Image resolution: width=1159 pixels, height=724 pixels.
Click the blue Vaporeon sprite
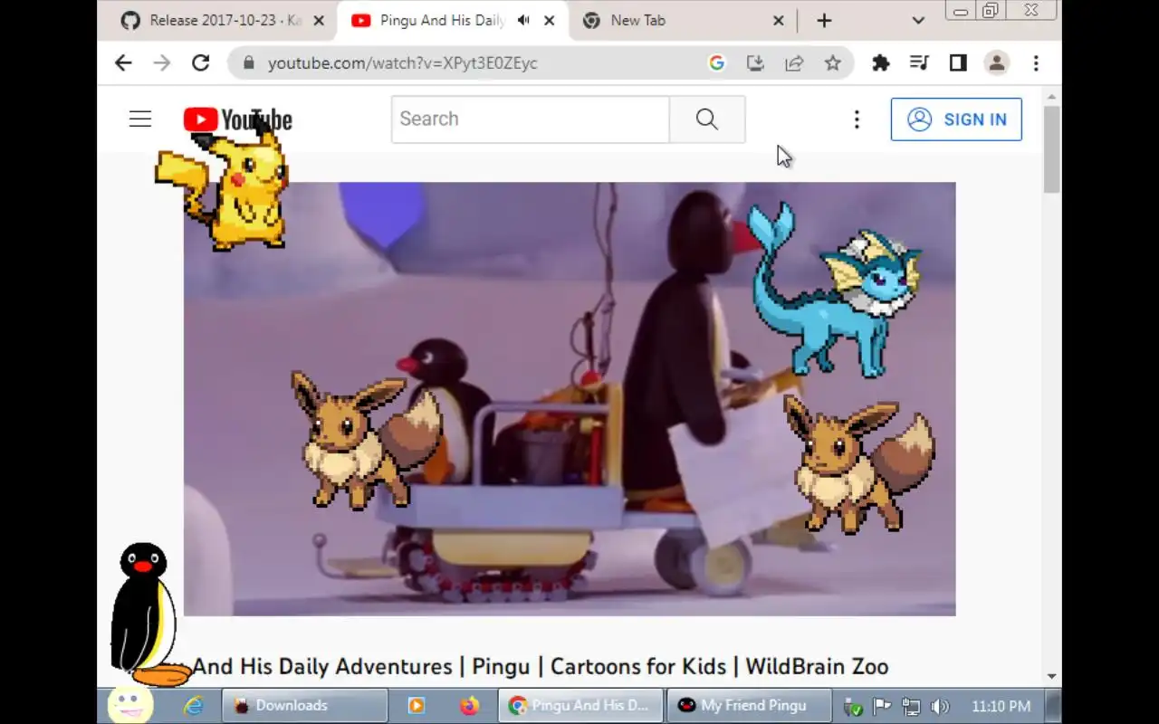(833, 291)
